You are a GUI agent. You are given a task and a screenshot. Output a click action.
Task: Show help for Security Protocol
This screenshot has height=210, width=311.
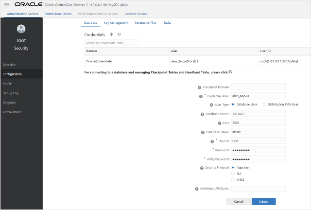[202, 168]
